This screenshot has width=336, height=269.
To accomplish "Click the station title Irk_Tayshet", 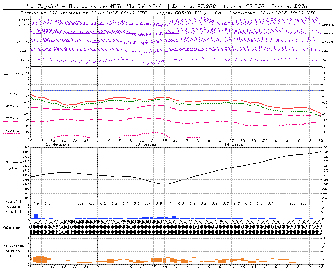I will point(42,6).
